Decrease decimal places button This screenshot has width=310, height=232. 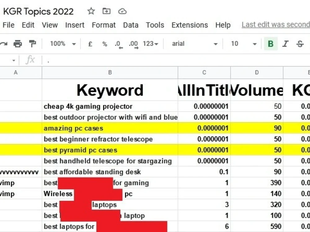(118, 44)
